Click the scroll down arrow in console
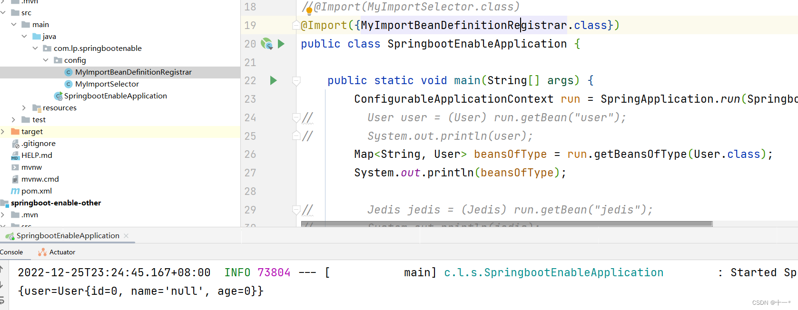Viewport: 798px width, 310px height. pos(2,285)
